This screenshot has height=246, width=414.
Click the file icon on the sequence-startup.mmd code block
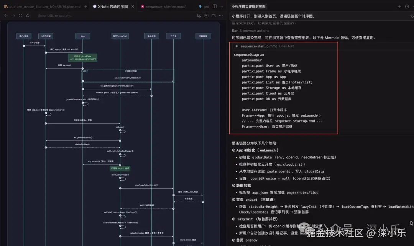tap(237, 46)
